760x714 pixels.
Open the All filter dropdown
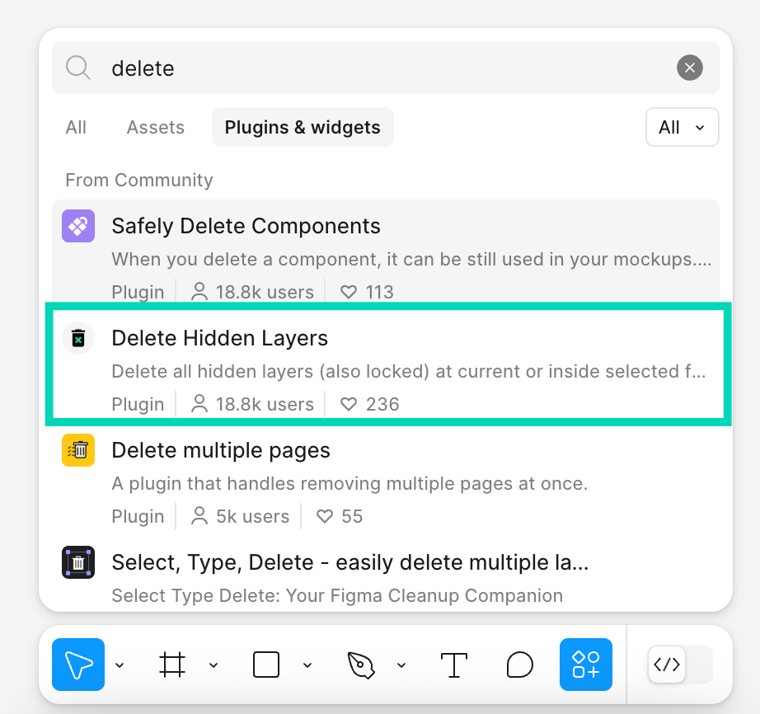pyautogui.click(x=682, y=127)
